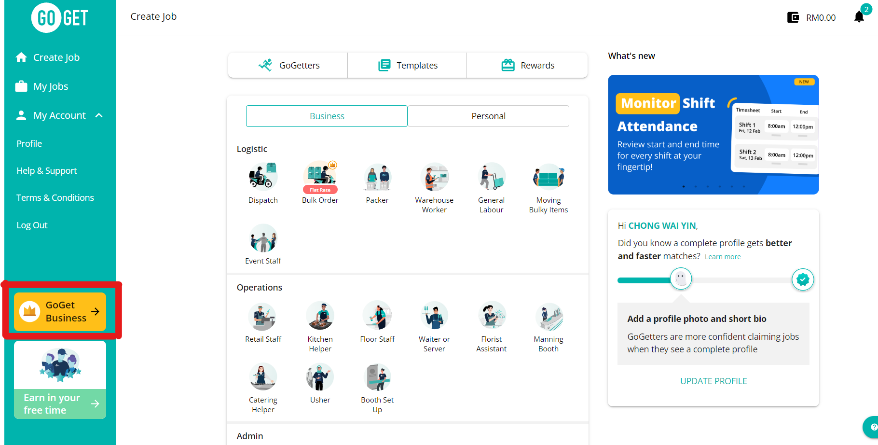This screenshot has height=445, width=878.
Task: Select Warehouse Worker job type
Action: 434,177
